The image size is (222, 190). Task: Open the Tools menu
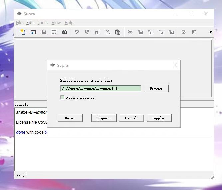coord(43,23)
